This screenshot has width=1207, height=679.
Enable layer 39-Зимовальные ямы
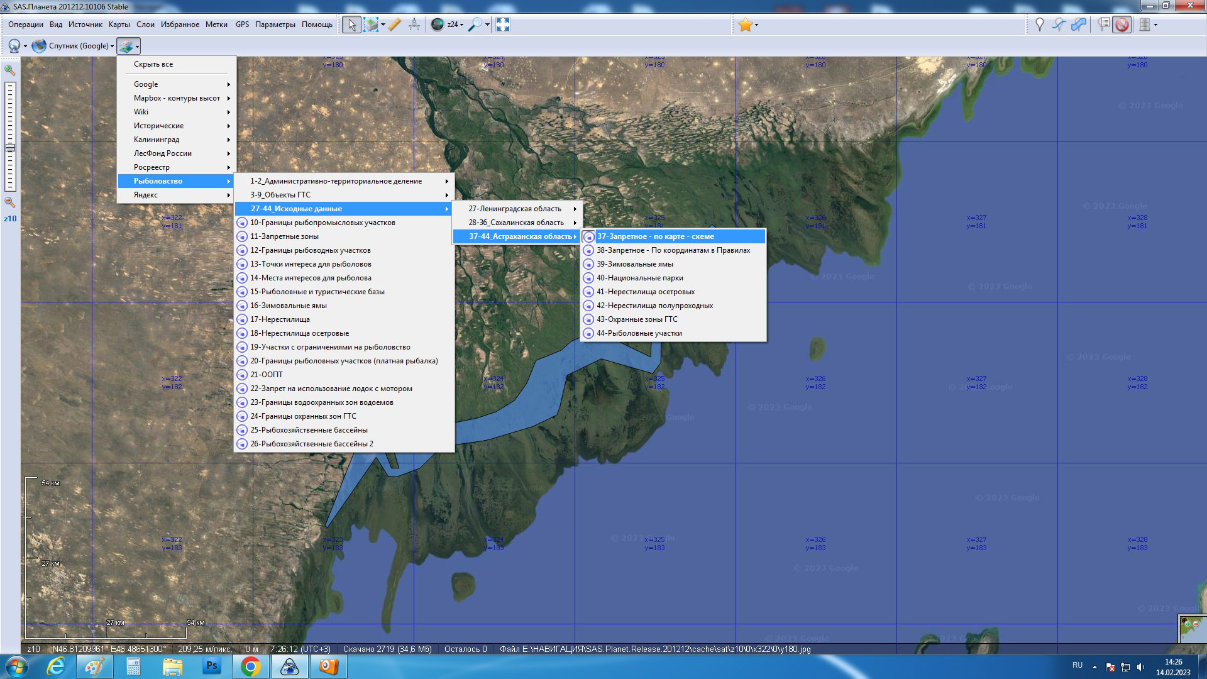coord(634,264)
